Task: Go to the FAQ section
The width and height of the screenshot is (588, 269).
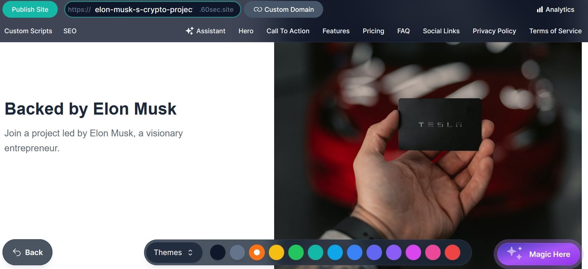Action: tap(403, 31)
